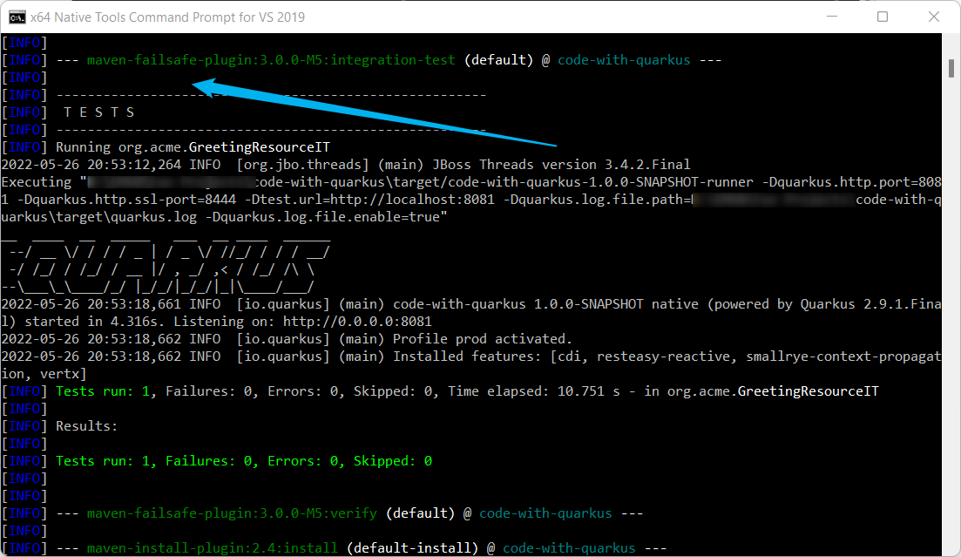961x557 pixels.
Task: Click 'maven-install-plugin:2.4:install' text
Action: click(x=212, y=547)
